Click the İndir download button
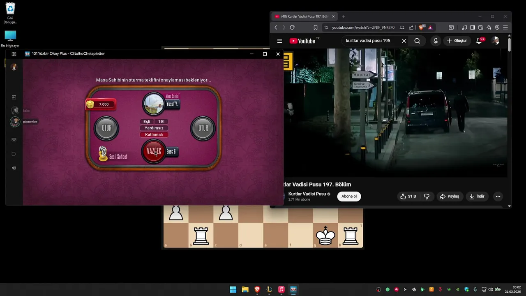 pos(477,197)
